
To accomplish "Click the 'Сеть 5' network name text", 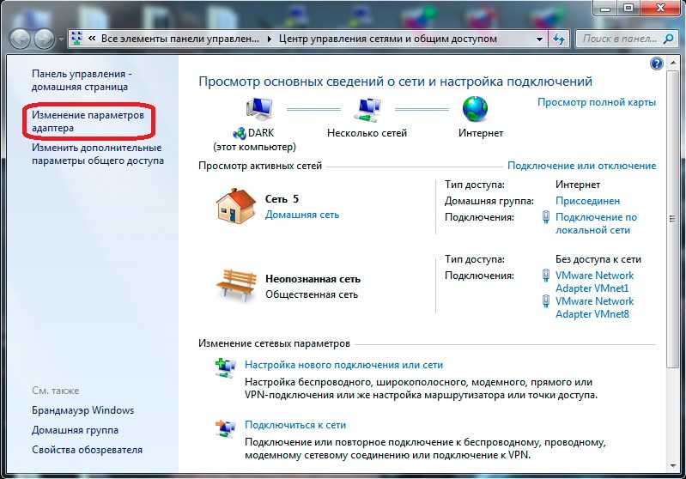I will (x=282, y=199).
